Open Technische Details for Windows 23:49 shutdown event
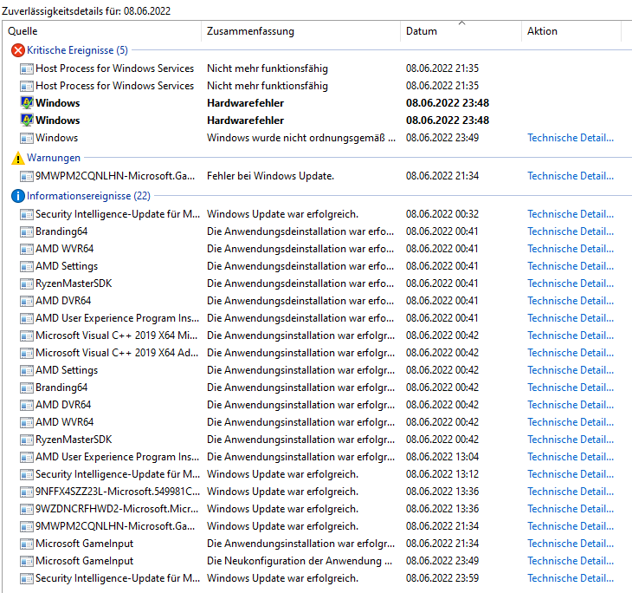 click(x=571, y=138)
